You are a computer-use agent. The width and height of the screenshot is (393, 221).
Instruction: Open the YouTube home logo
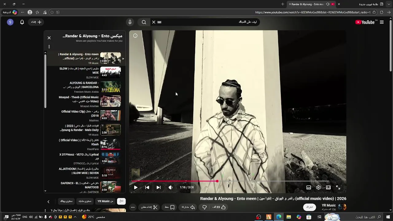pos(365,22)
